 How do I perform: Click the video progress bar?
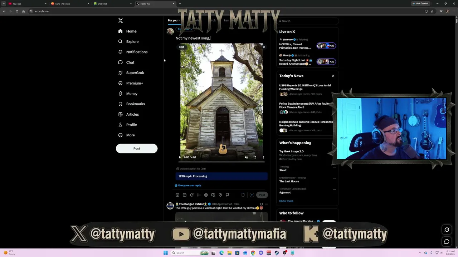point(222,162)
